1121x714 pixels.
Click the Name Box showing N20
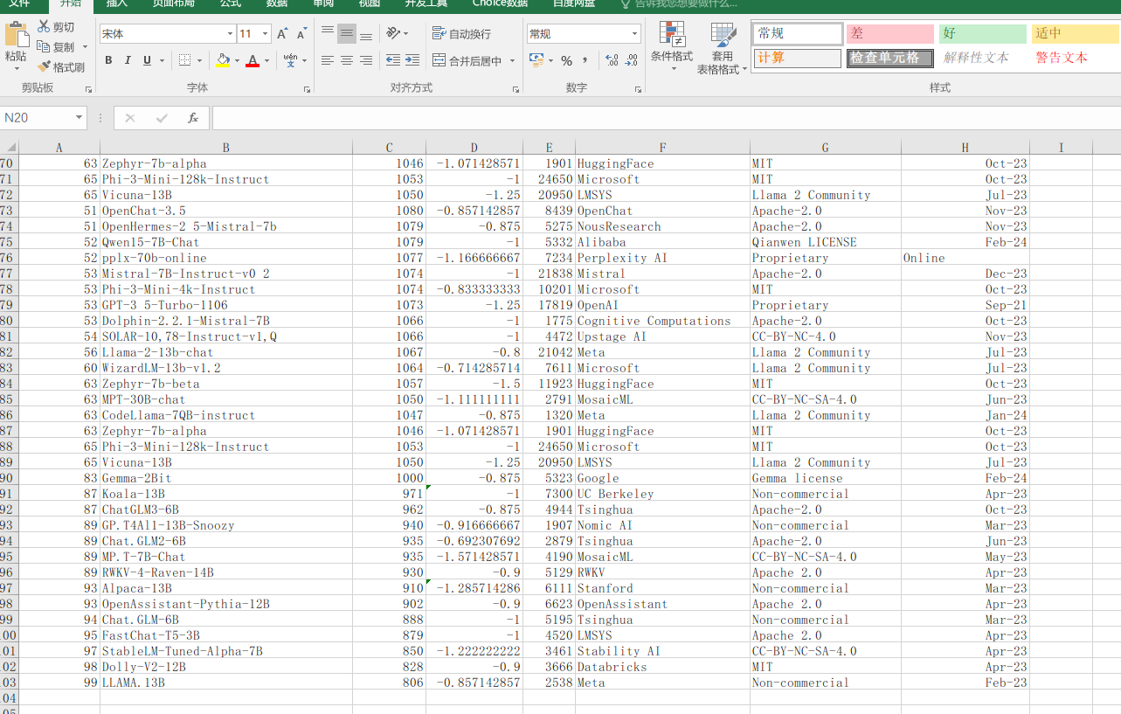point(37,118)
